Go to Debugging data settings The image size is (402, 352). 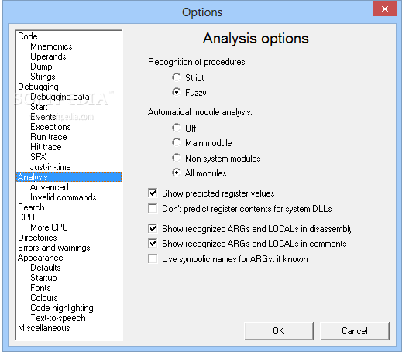click(60, 97)
